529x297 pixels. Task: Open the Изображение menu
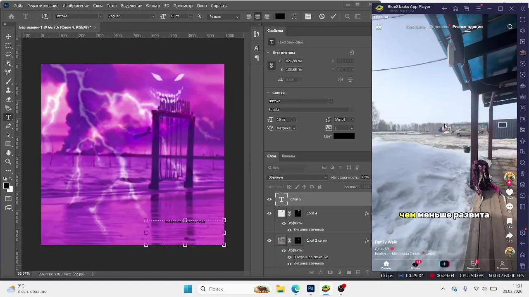(x=76, y=6)
